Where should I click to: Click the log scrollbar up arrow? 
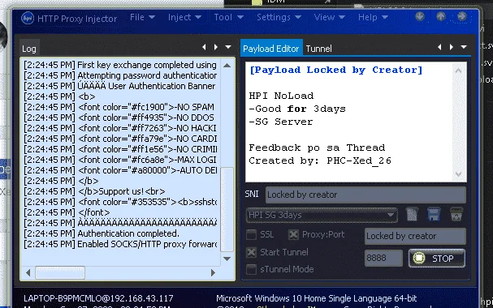[x=227, y=66]
